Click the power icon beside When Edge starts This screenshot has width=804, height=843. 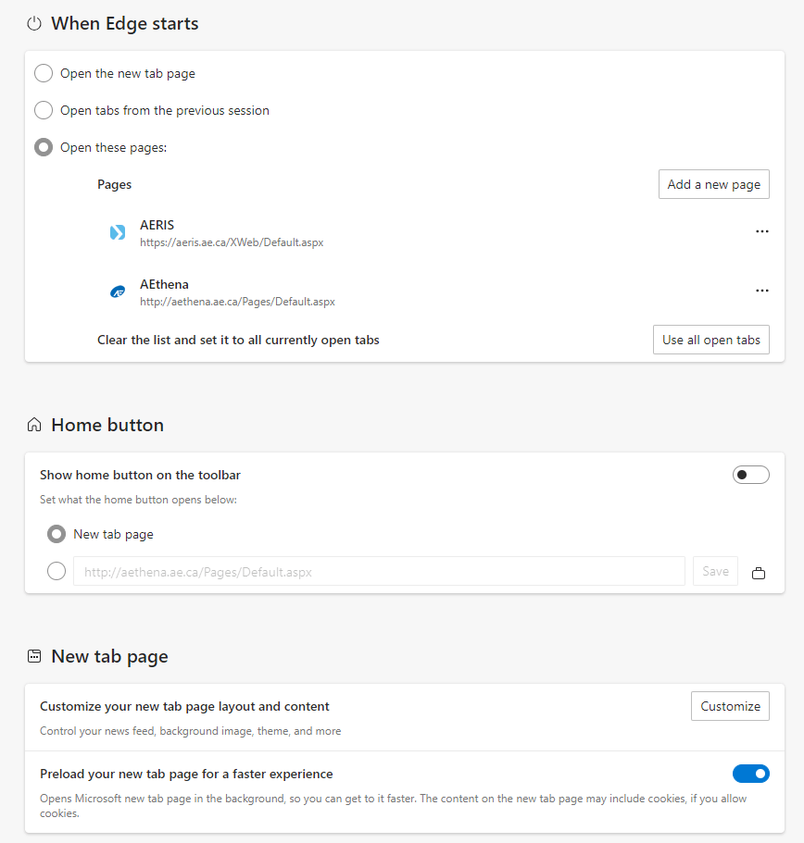[34, 24]
